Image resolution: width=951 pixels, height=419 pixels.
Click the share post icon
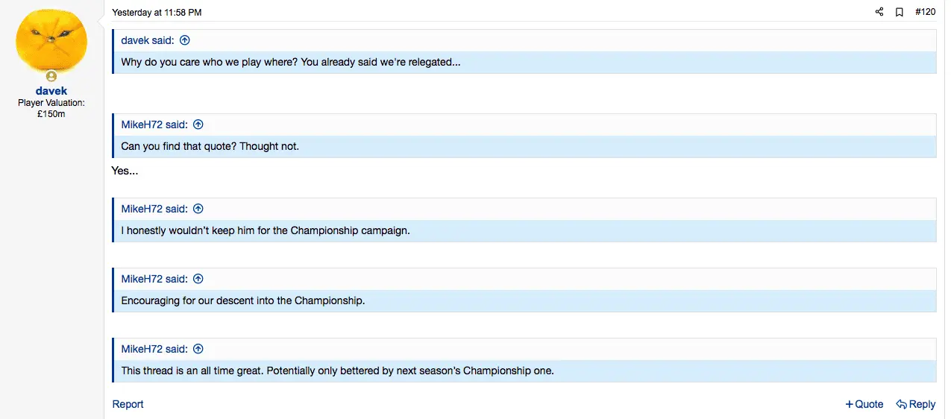[879, 12]
